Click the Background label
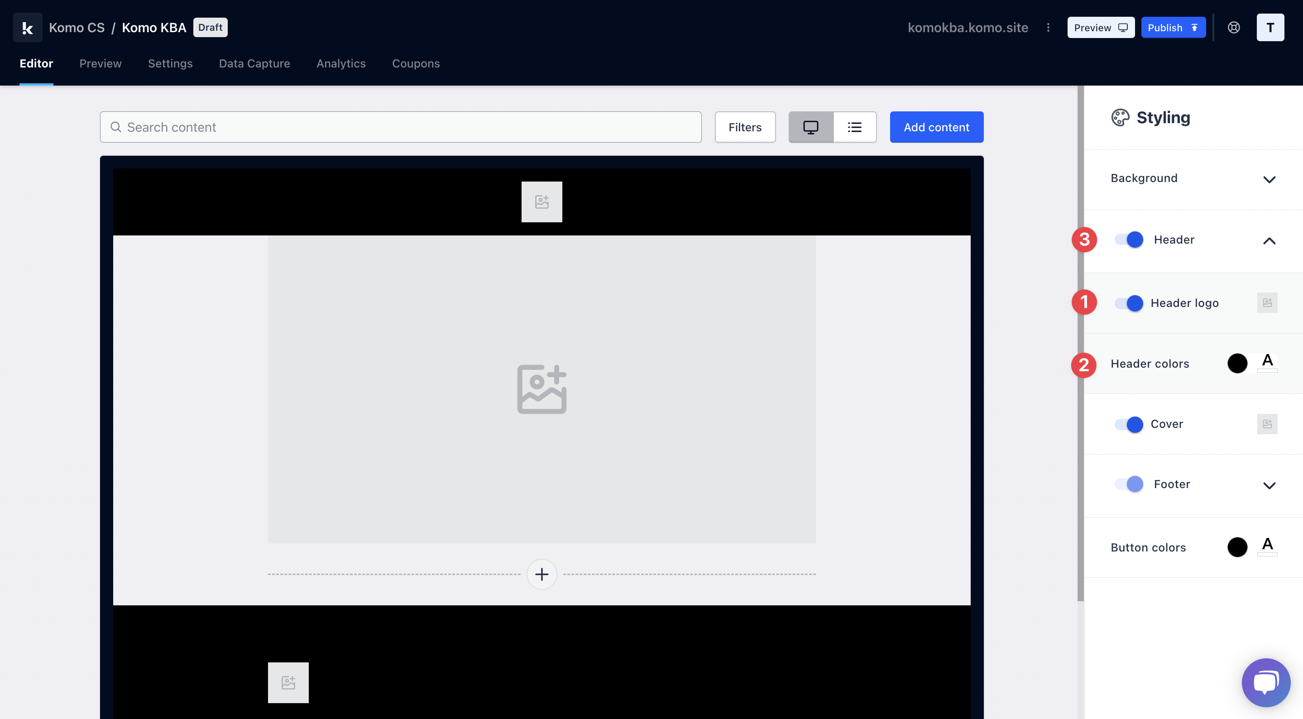The width and height of the screenshot is (1303, 719). coord(1144,178)
